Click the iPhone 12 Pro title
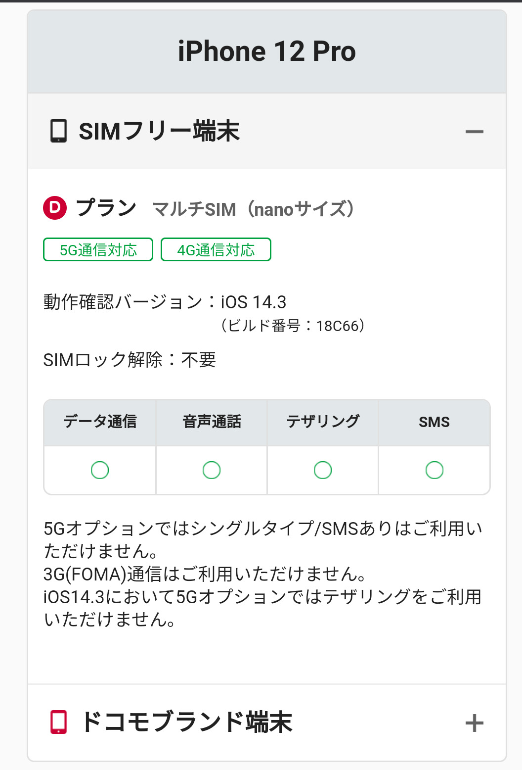This screenshot has width=522, height=770. click(267, 51)
